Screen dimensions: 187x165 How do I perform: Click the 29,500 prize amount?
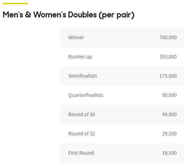point(169,134)
